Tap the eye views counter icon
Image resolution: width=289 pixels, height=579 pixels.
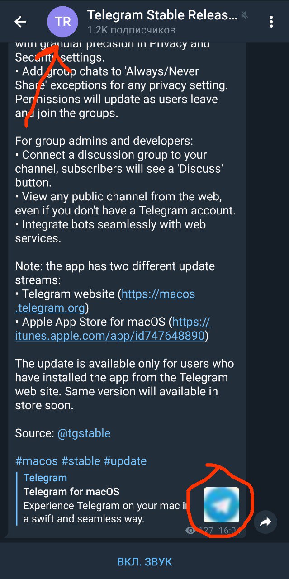tap(190, 531)
